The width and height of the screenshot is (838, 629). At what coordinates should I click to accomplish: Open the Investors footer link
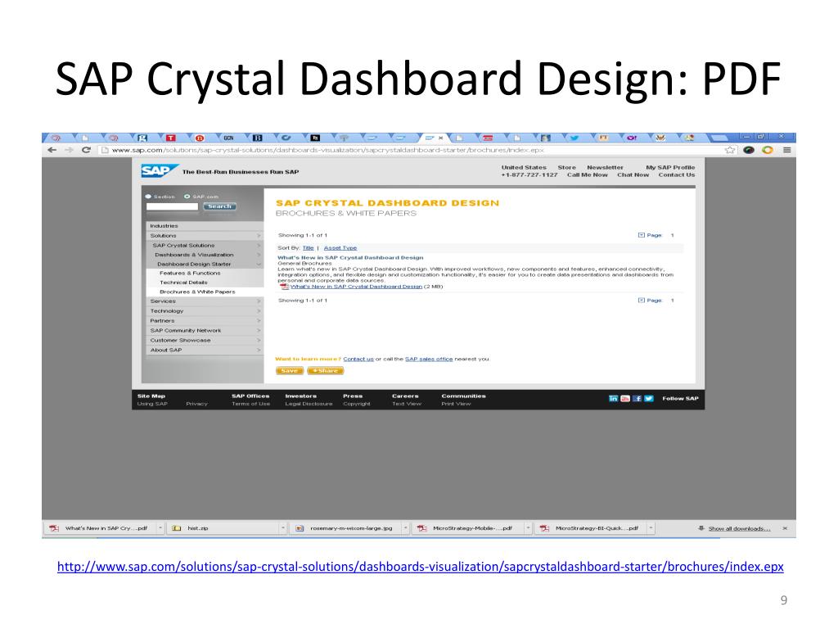point(301,396)
